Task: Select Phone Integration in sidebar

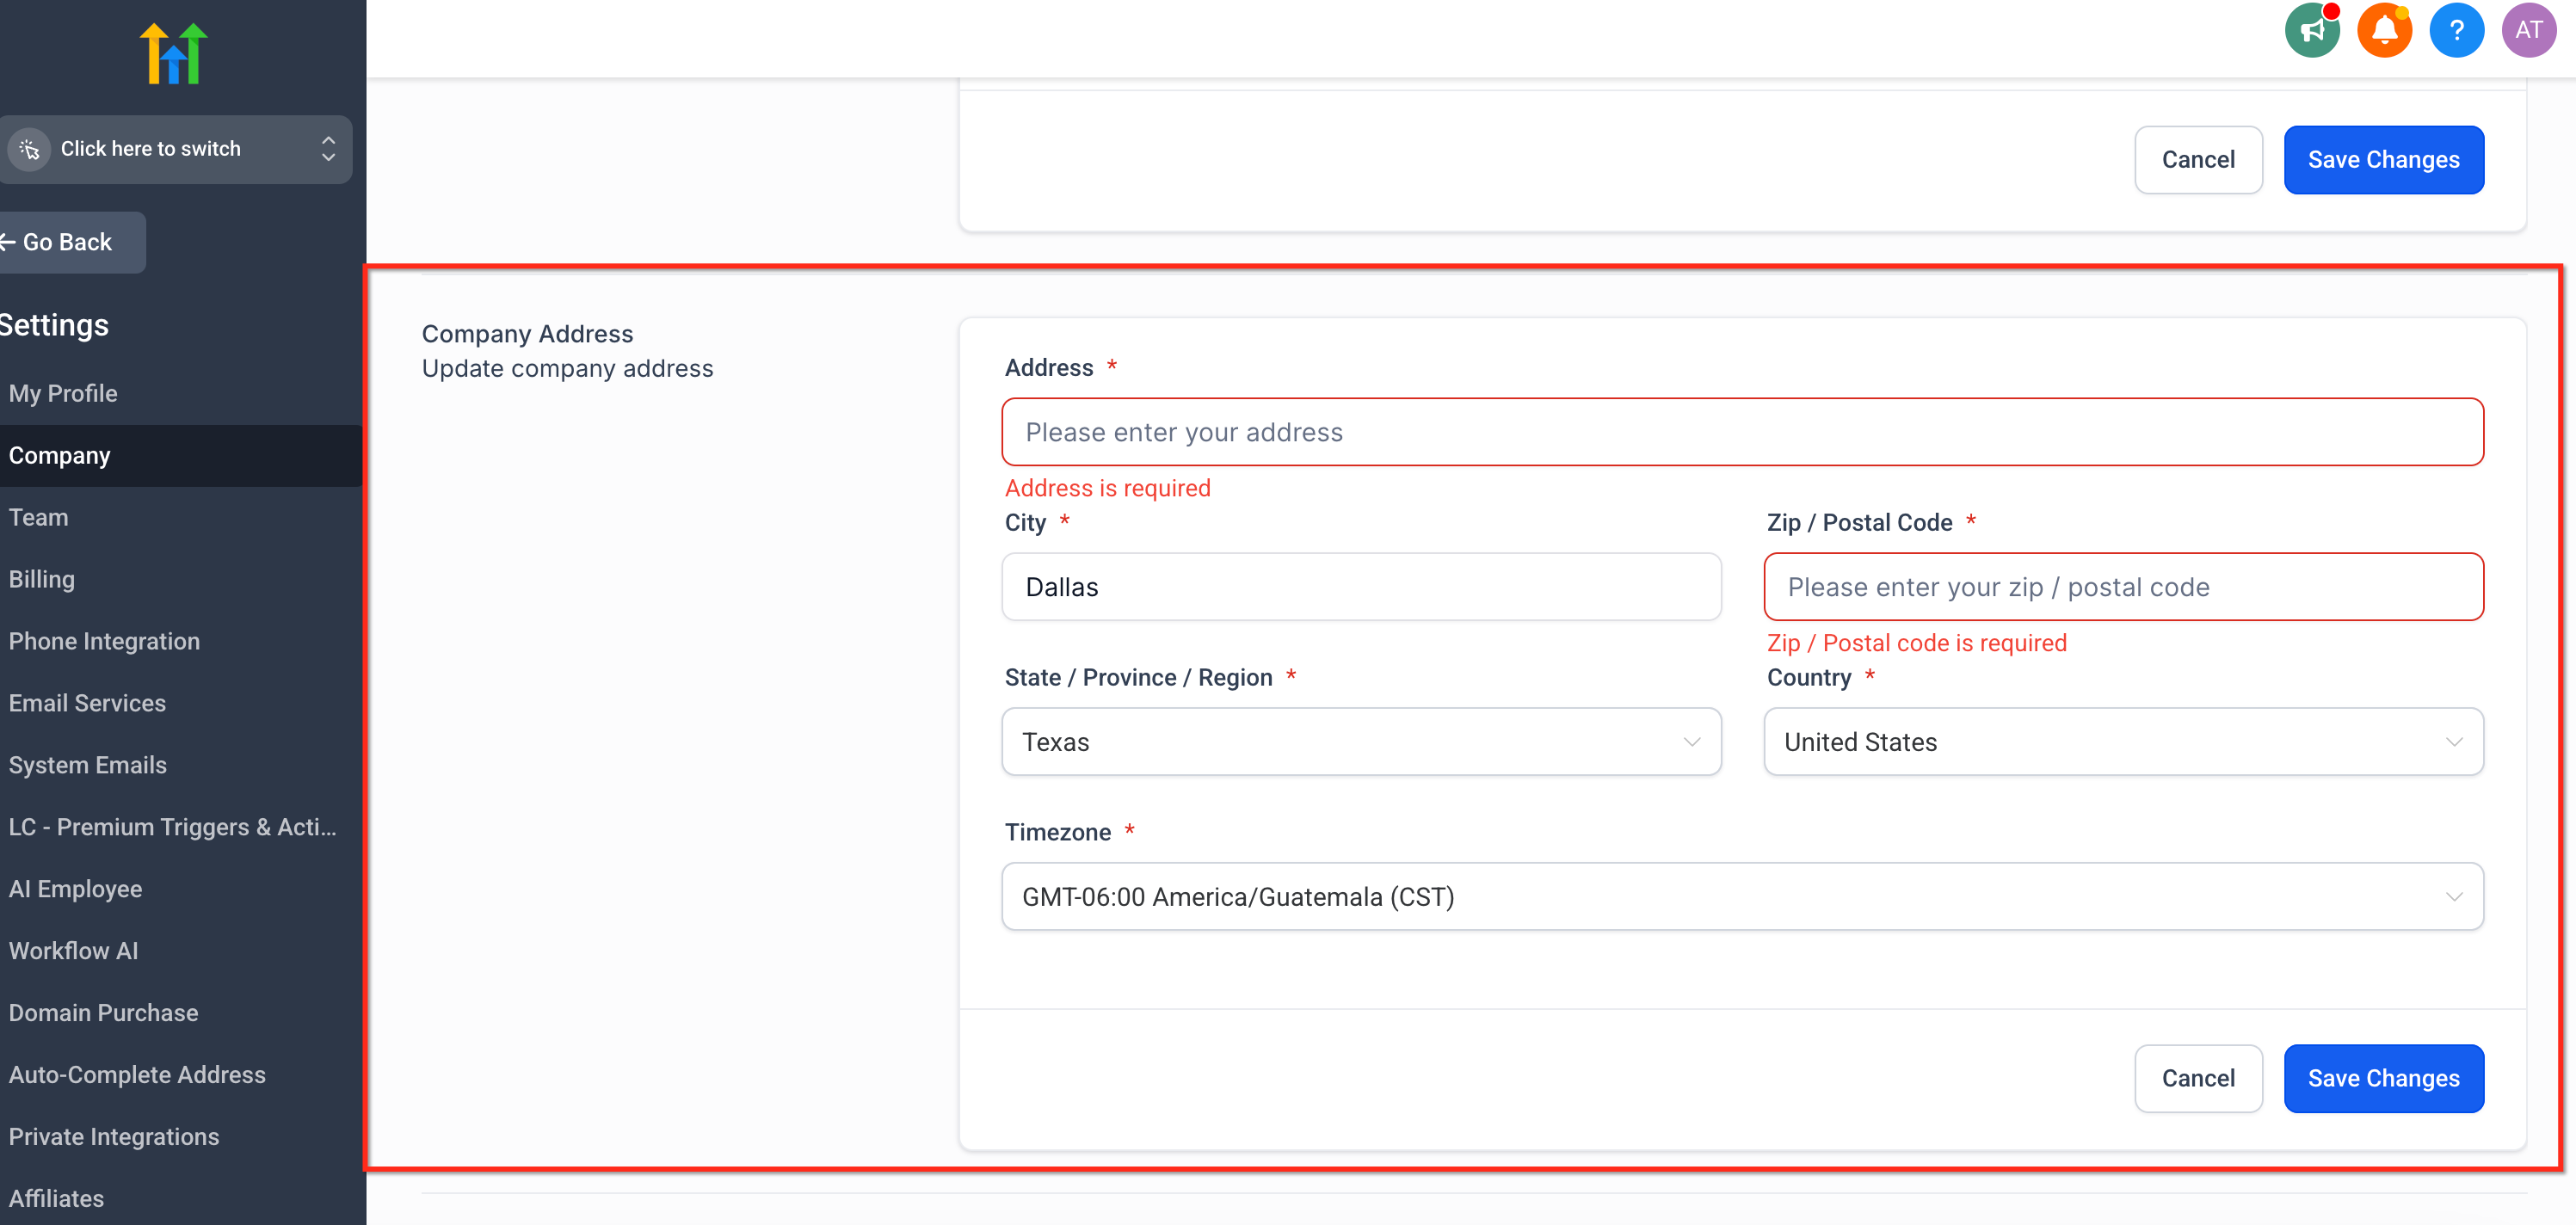Action: [104, 641]
